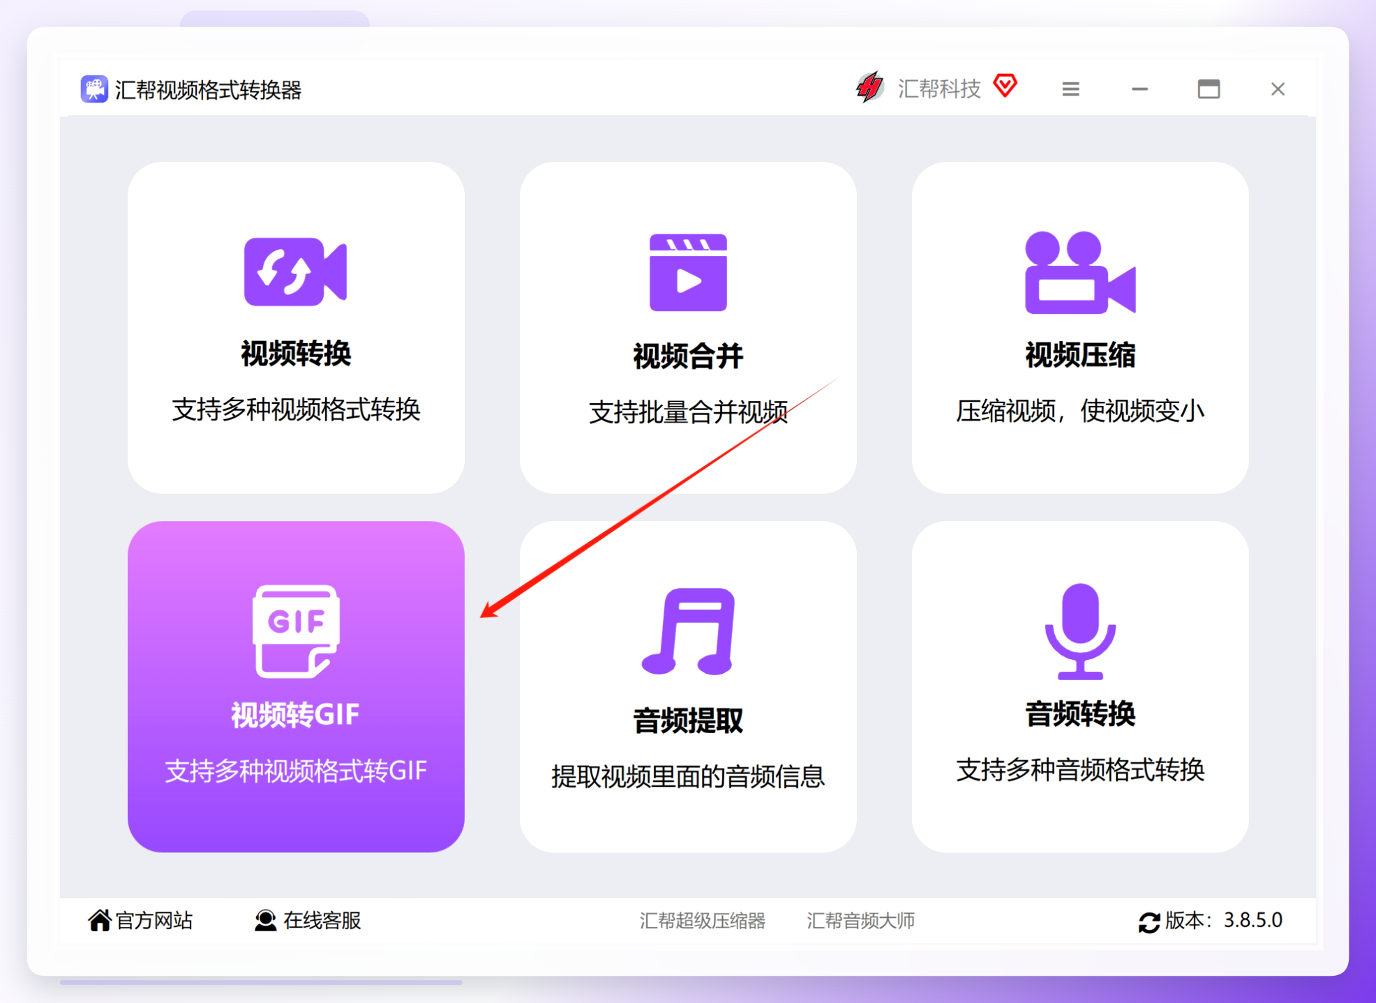This screenshot has width=1376, height=1003.
Task: Click the home icon for official website
Action: pos(99,920)
